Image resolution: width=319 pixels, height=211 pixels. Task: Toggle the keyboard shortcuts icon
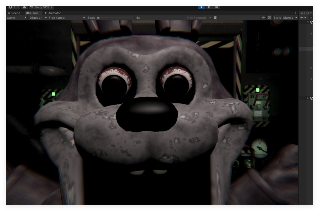(269, 18)
